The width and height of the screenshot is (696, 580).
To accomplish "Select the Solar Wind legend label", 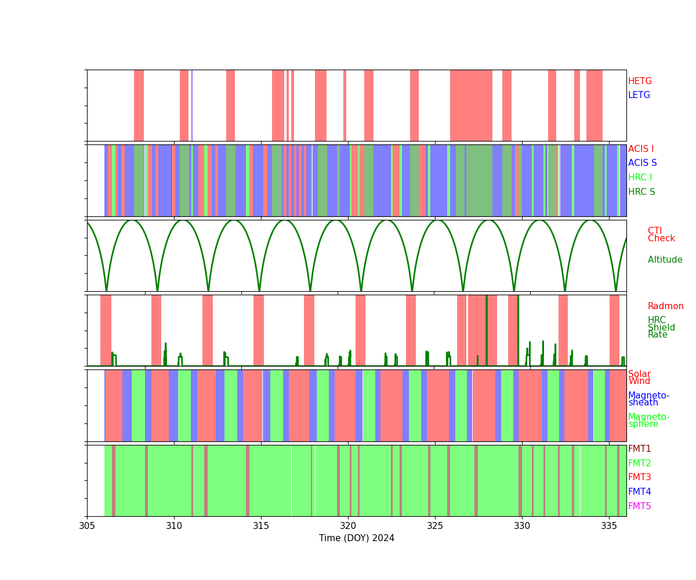I will (x=639, y=378).
